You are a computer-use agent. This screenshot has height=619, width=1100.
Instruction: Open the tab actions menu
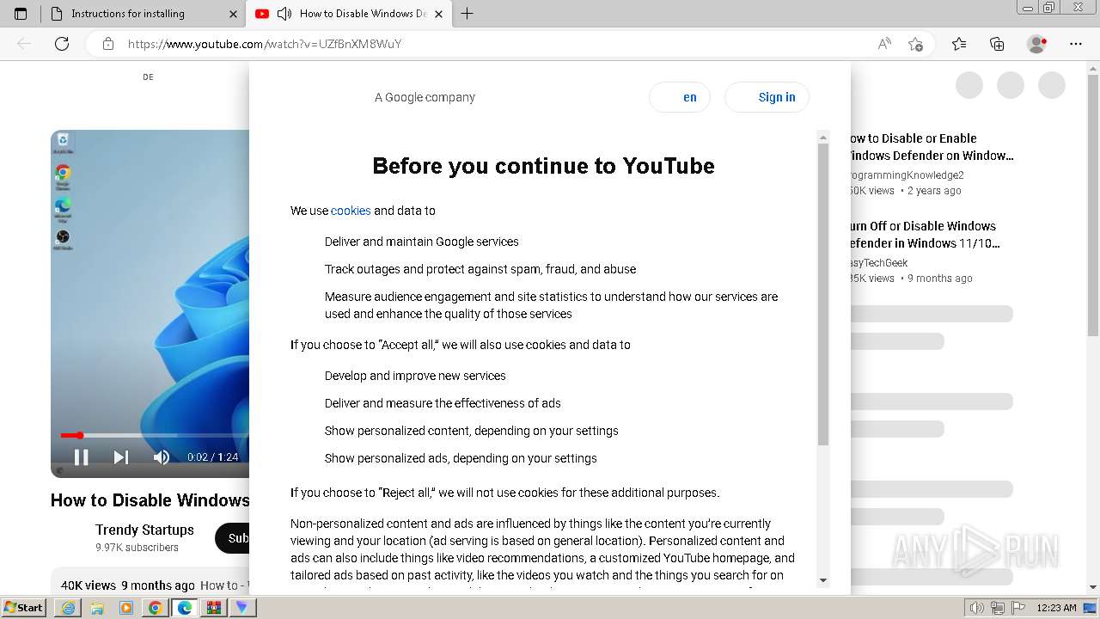(x=21, y=14)
